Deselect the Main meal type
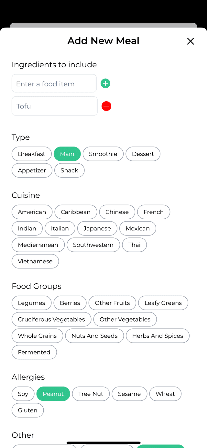Image resolution: width=207 pixels, height=448 pixels. coord(67,154)
